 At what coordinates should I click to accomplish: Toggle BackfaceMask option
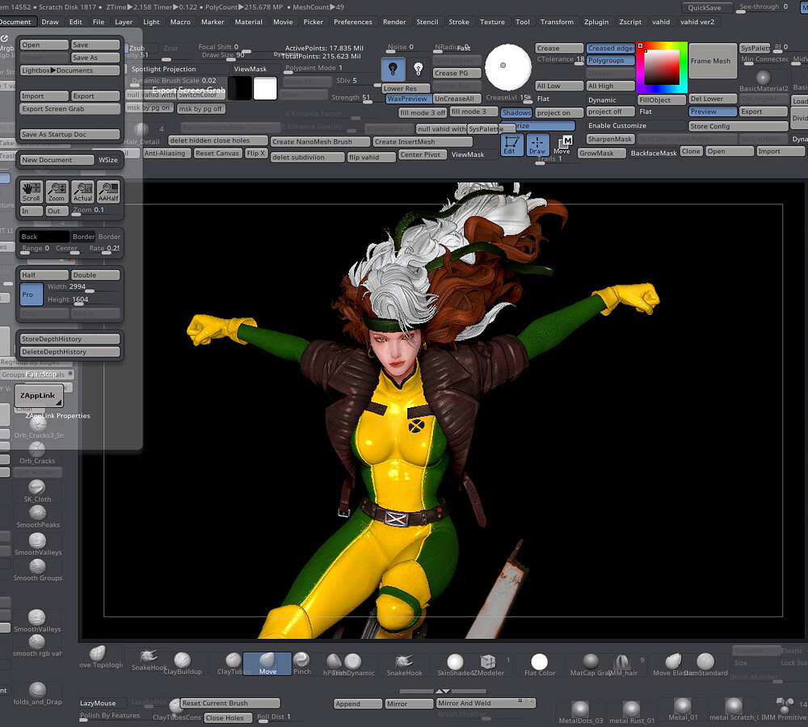[654, 153]
